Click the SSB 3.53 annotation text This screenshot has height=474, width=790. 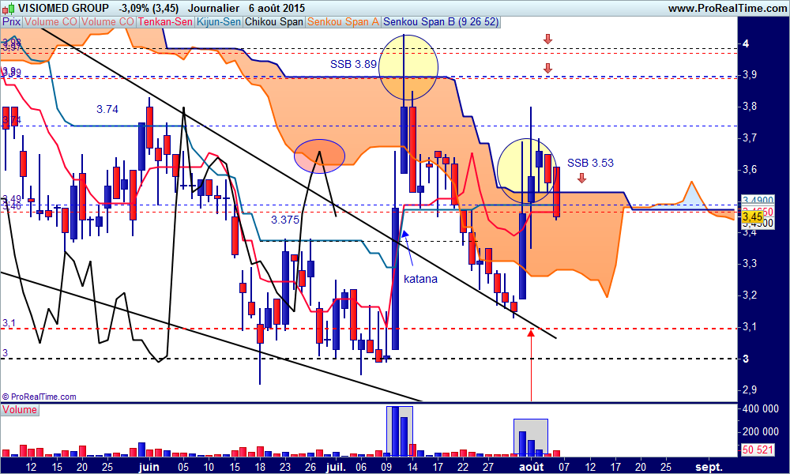click(x=590, y=163)
